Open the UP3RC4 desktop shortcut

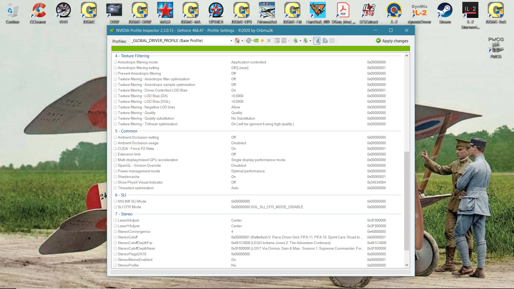(x=216, y=13)
